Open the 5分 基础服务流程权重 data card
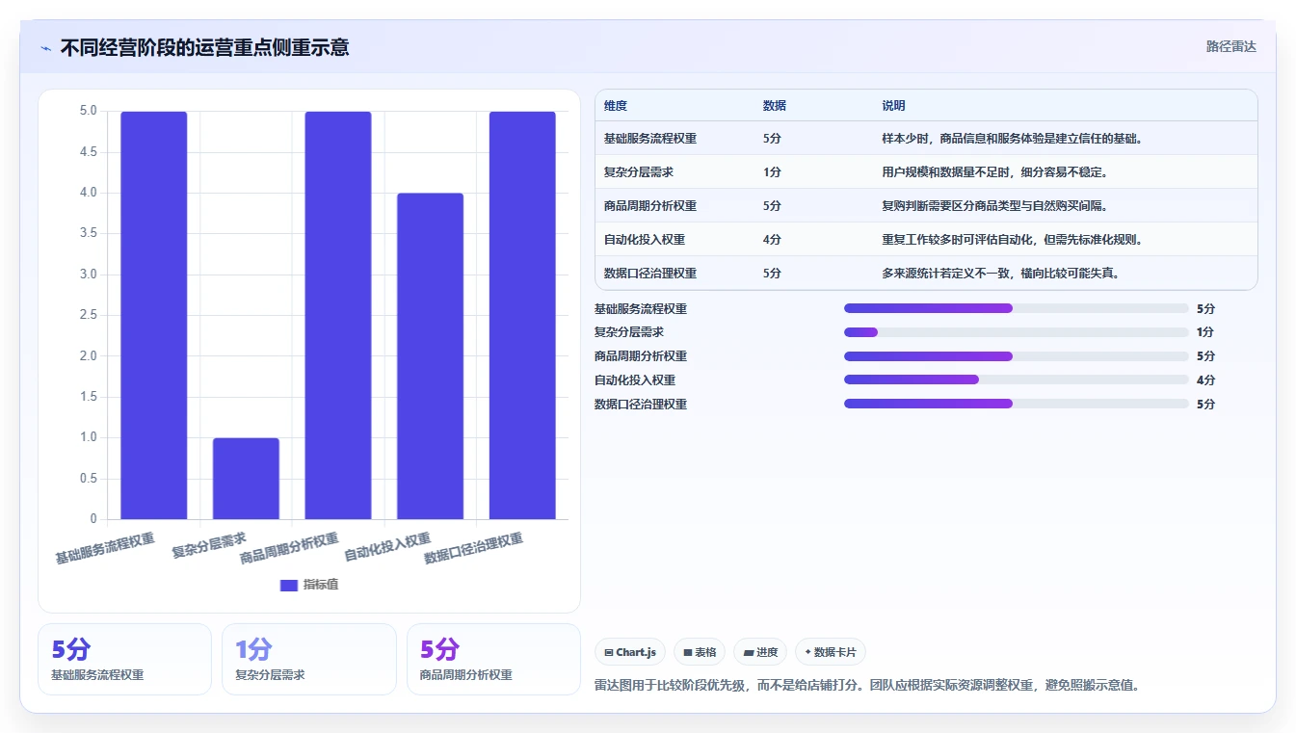Screen dimensions: 1296x733 click(124, 659)
